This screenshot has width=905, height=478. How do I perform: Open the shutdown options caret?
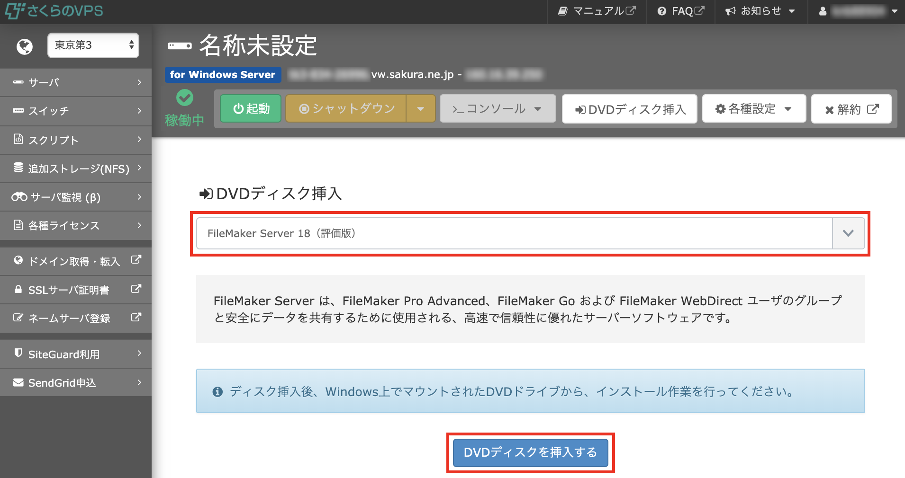point(421,108)
